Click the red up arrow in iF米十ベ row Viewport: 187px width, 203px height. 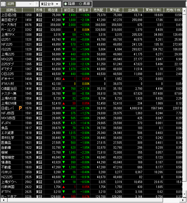click(64, 79)
